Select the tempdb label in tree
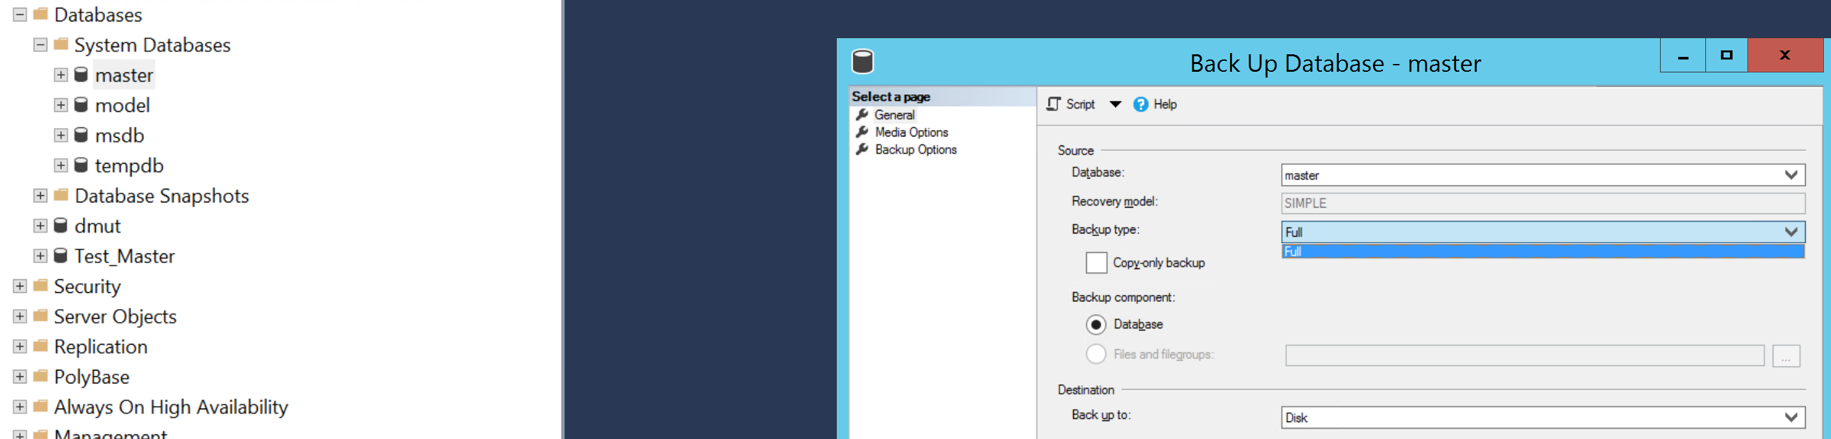This screenshot has height=439, width=1831. (130, 166)
